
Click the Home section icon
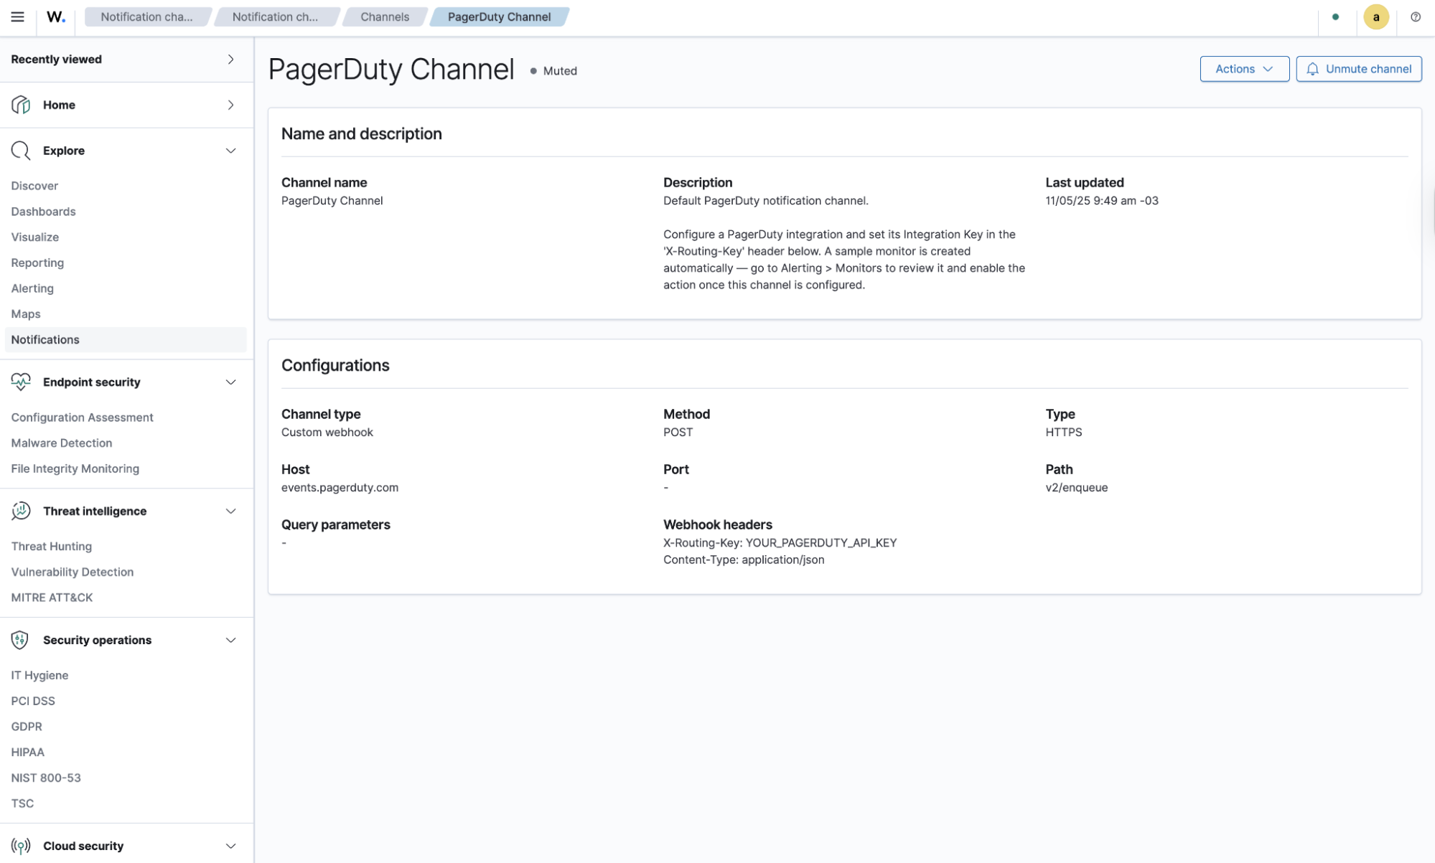pyautogui.click(x=21, y=105)
